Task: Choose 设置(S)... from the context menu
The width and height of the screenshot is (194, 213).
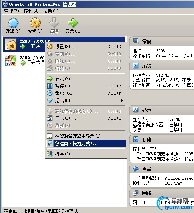Action: 86,46
